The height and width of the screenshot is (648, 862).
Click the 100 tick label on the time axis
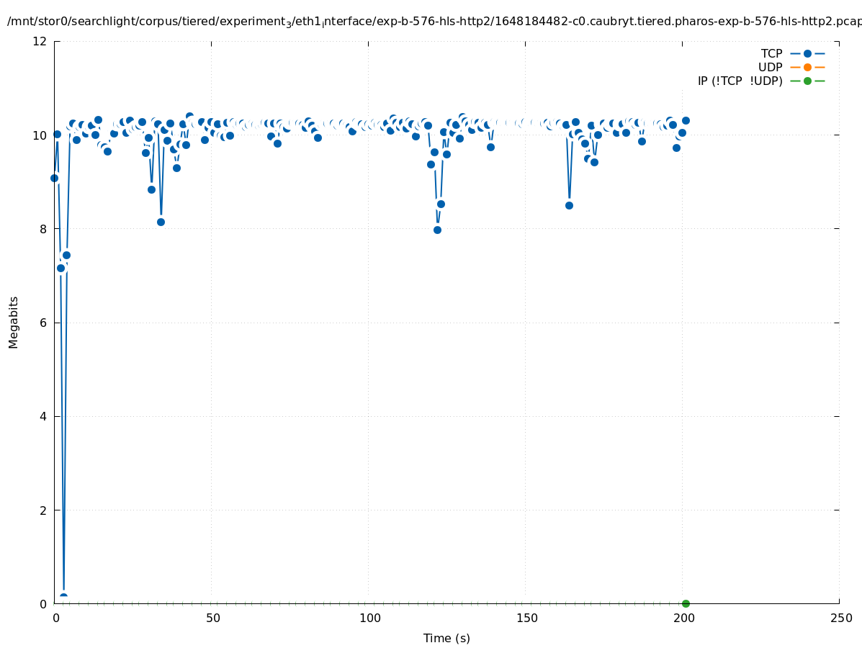(369, 618)
